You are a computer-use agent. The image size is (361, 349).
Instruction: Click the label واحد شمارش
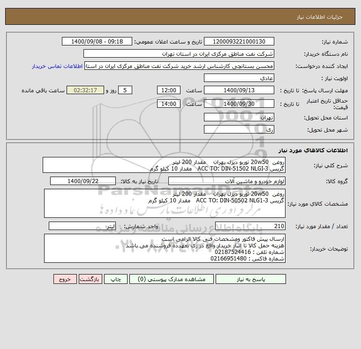[141, 226]
